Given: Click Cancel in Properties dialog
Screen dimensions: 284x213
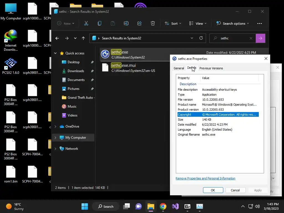Looking at the screenshot, I should click(x=235, y=190).
